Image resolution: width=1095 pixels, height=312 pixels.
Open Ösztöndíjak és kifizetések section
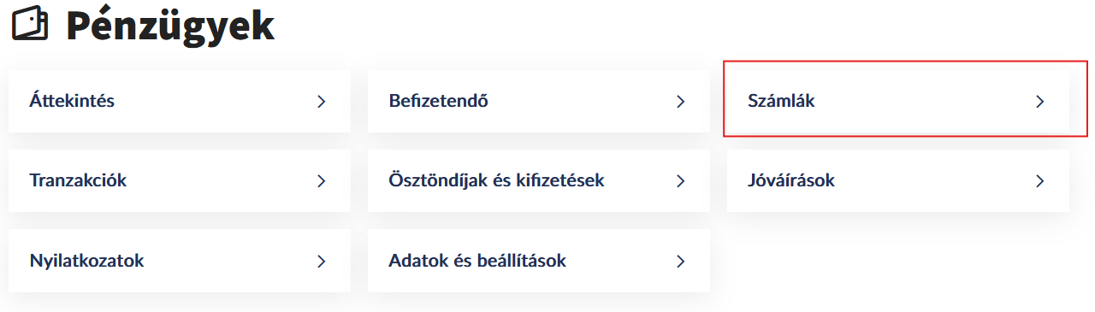[539, 181]
